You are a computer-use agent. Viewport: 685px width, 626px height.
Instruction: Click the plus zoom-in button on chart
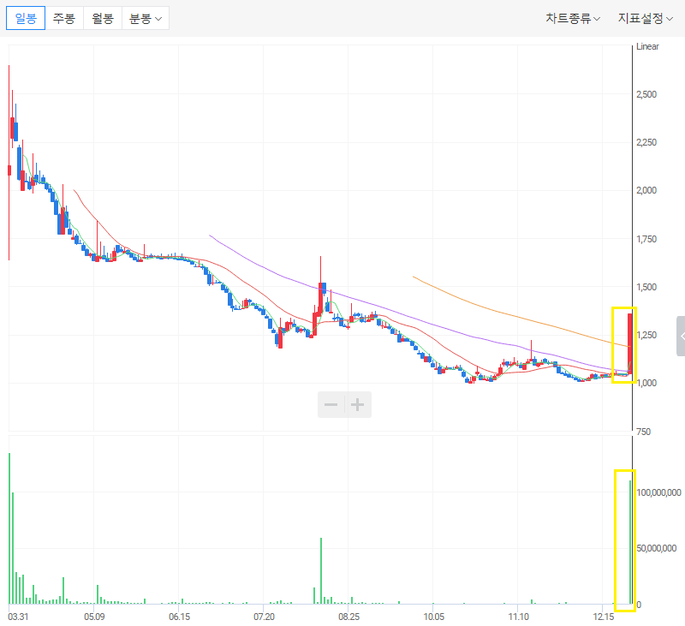358,404
